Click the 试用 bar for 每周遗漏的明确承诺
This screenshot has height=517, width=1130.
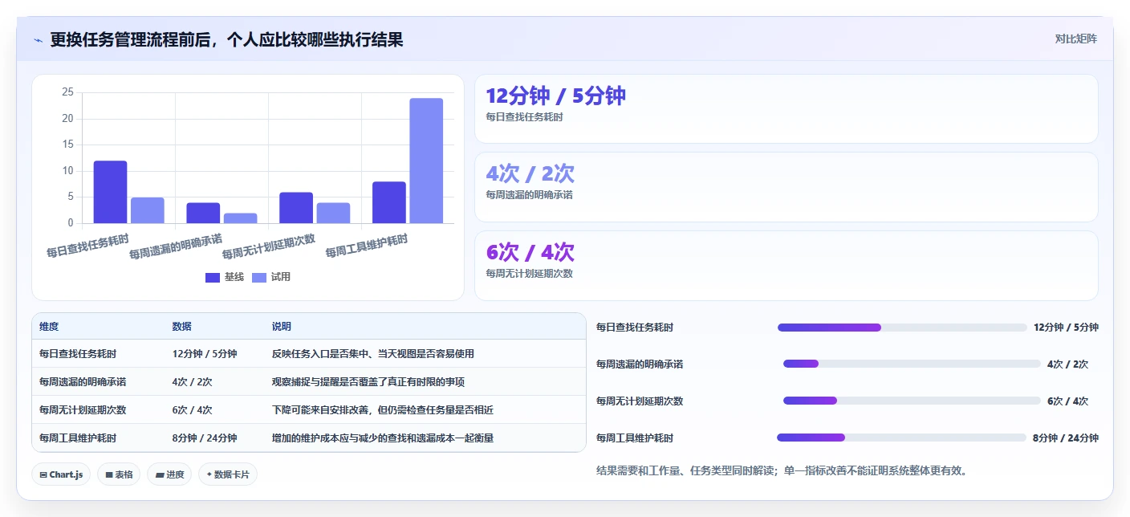[x=241, y=218]
